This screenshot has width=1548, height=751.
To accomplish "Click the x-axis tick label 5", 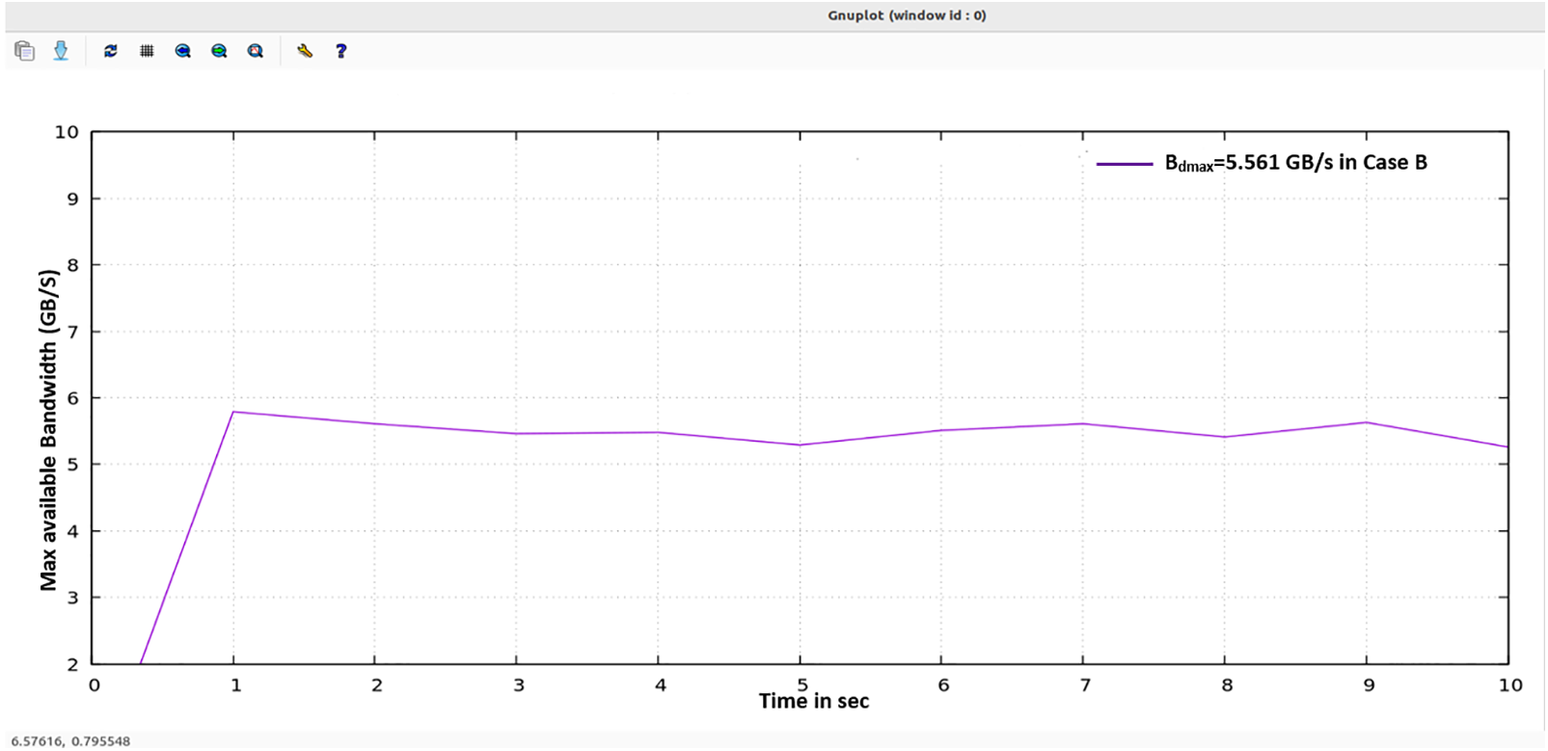I will click(801, 684).
